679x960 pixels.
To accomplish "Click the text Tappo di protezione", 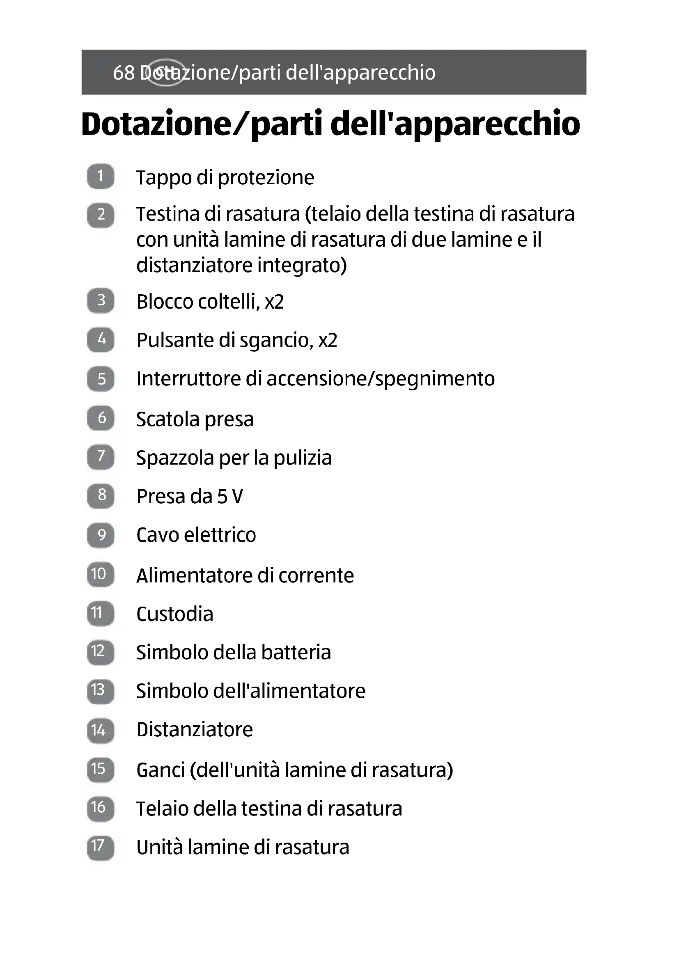I will pyautogui.click(x=225, y=177).
